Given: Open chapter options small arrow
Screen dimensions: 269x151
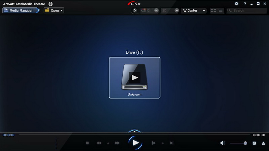Looking at the screenshot, I should coord(163,143).
